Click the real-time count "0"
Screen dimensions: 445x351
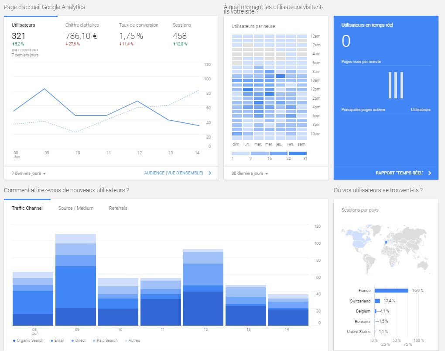346,41
